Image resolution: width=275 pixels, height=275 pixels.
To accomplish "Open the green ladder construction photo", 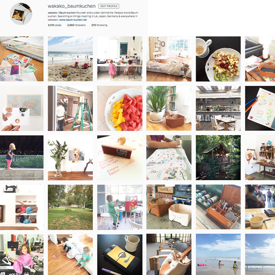I will tap(70, 108).
